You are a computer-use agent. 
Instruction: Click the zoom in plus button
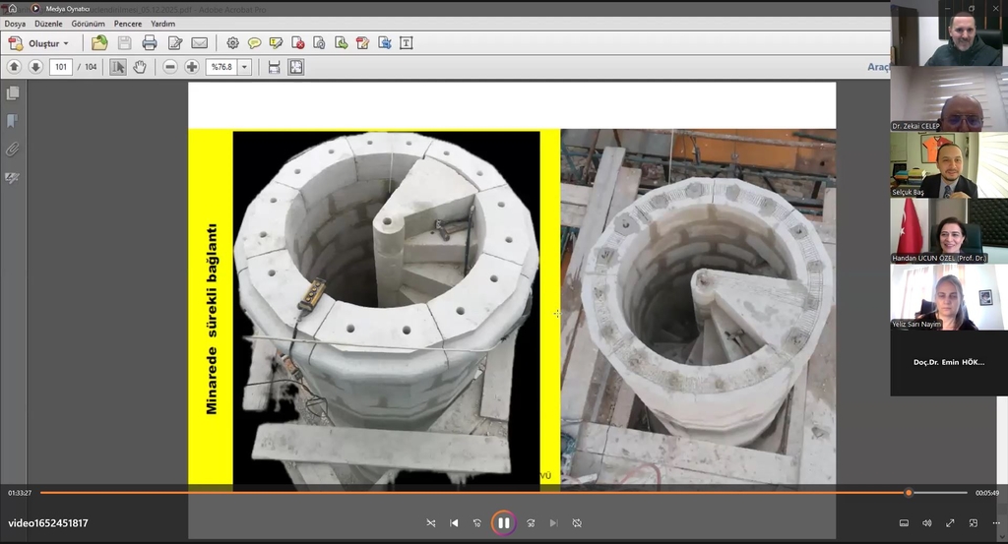tap(192, 67)
